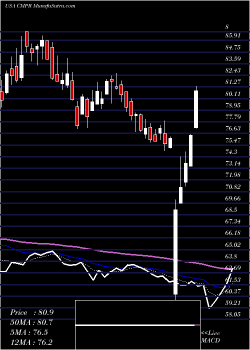
Task: Click the 62.69 price level label
Action: [x=233, y=268]
